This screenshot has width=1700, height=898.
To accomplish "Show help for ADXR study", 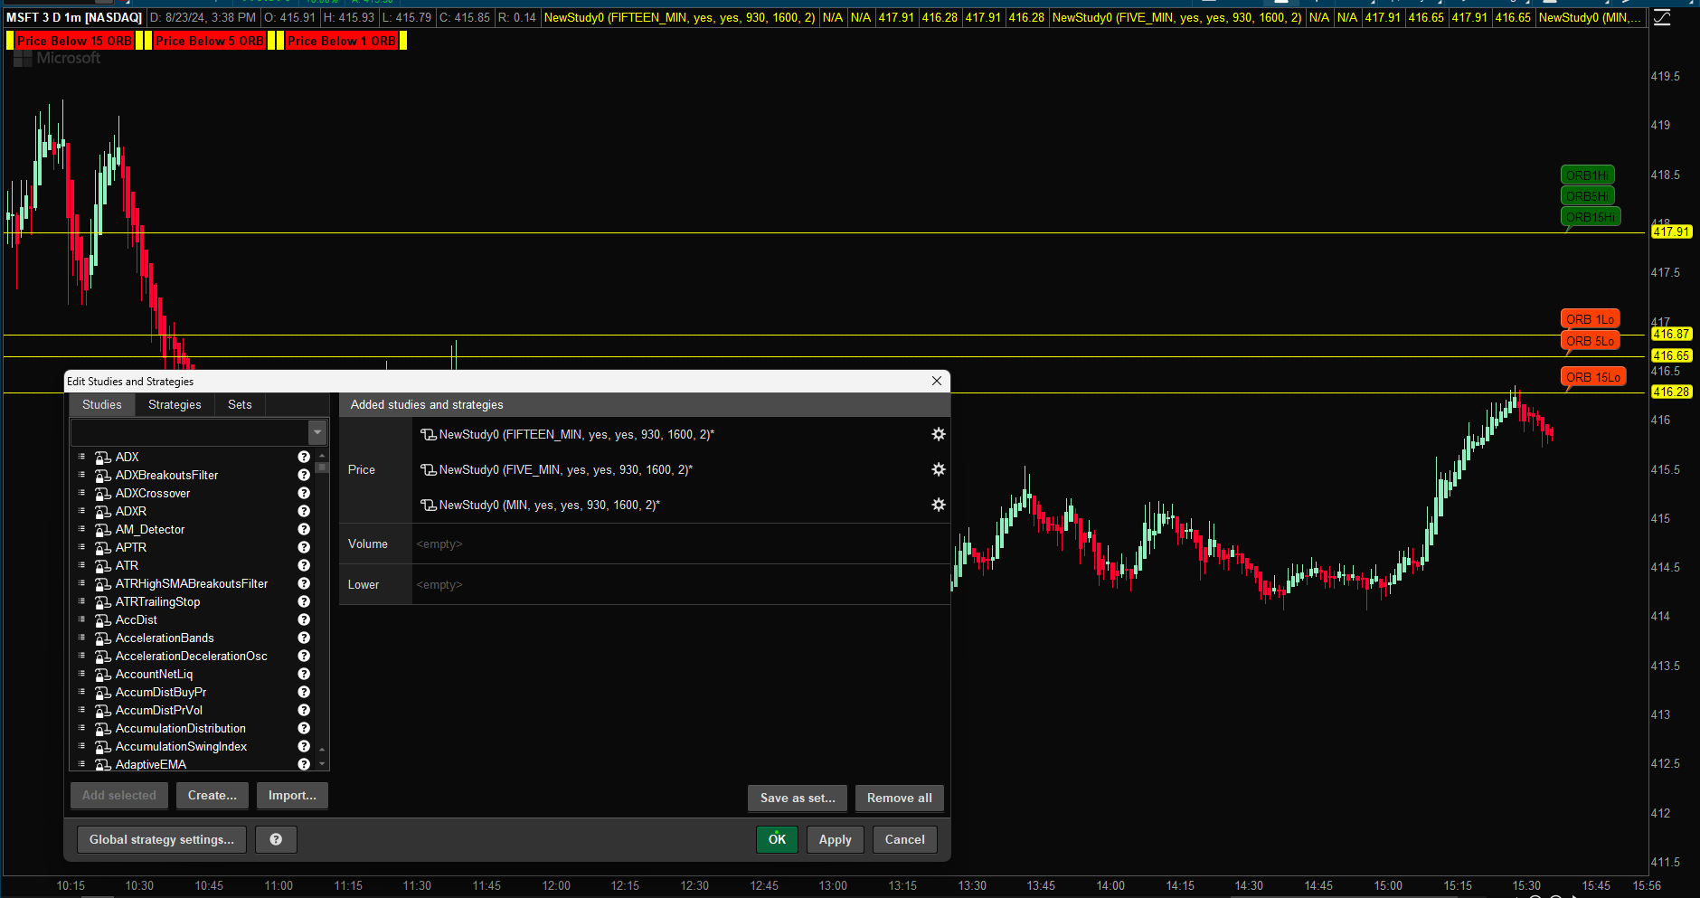I will [304, 511].
